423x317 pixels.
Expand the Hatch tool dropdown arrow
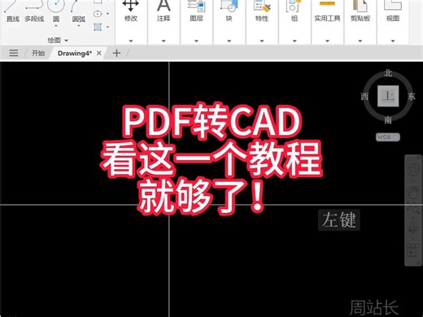tap(107, 27)
